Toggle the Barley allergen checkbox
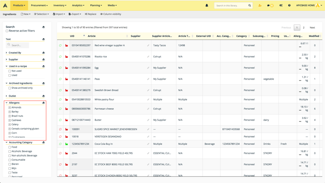The width and height of the screenshot is (325, 183). [9, 112]
